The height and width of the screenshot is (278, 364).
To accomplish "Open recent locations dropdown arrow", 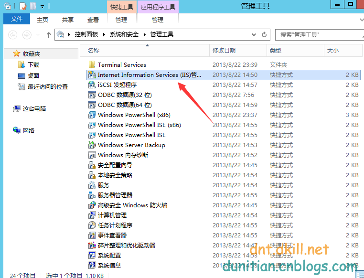I will pyautogui.click(x=38, y=35).
